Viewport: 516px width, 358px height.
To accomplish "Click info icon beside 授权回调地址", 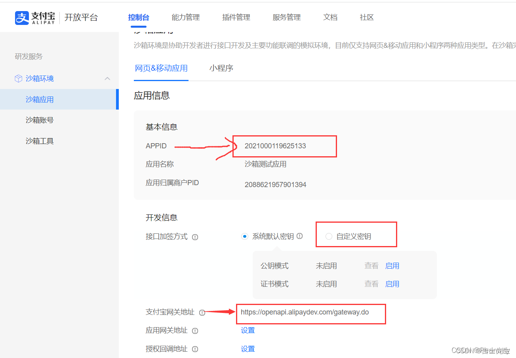I will 195,349.
